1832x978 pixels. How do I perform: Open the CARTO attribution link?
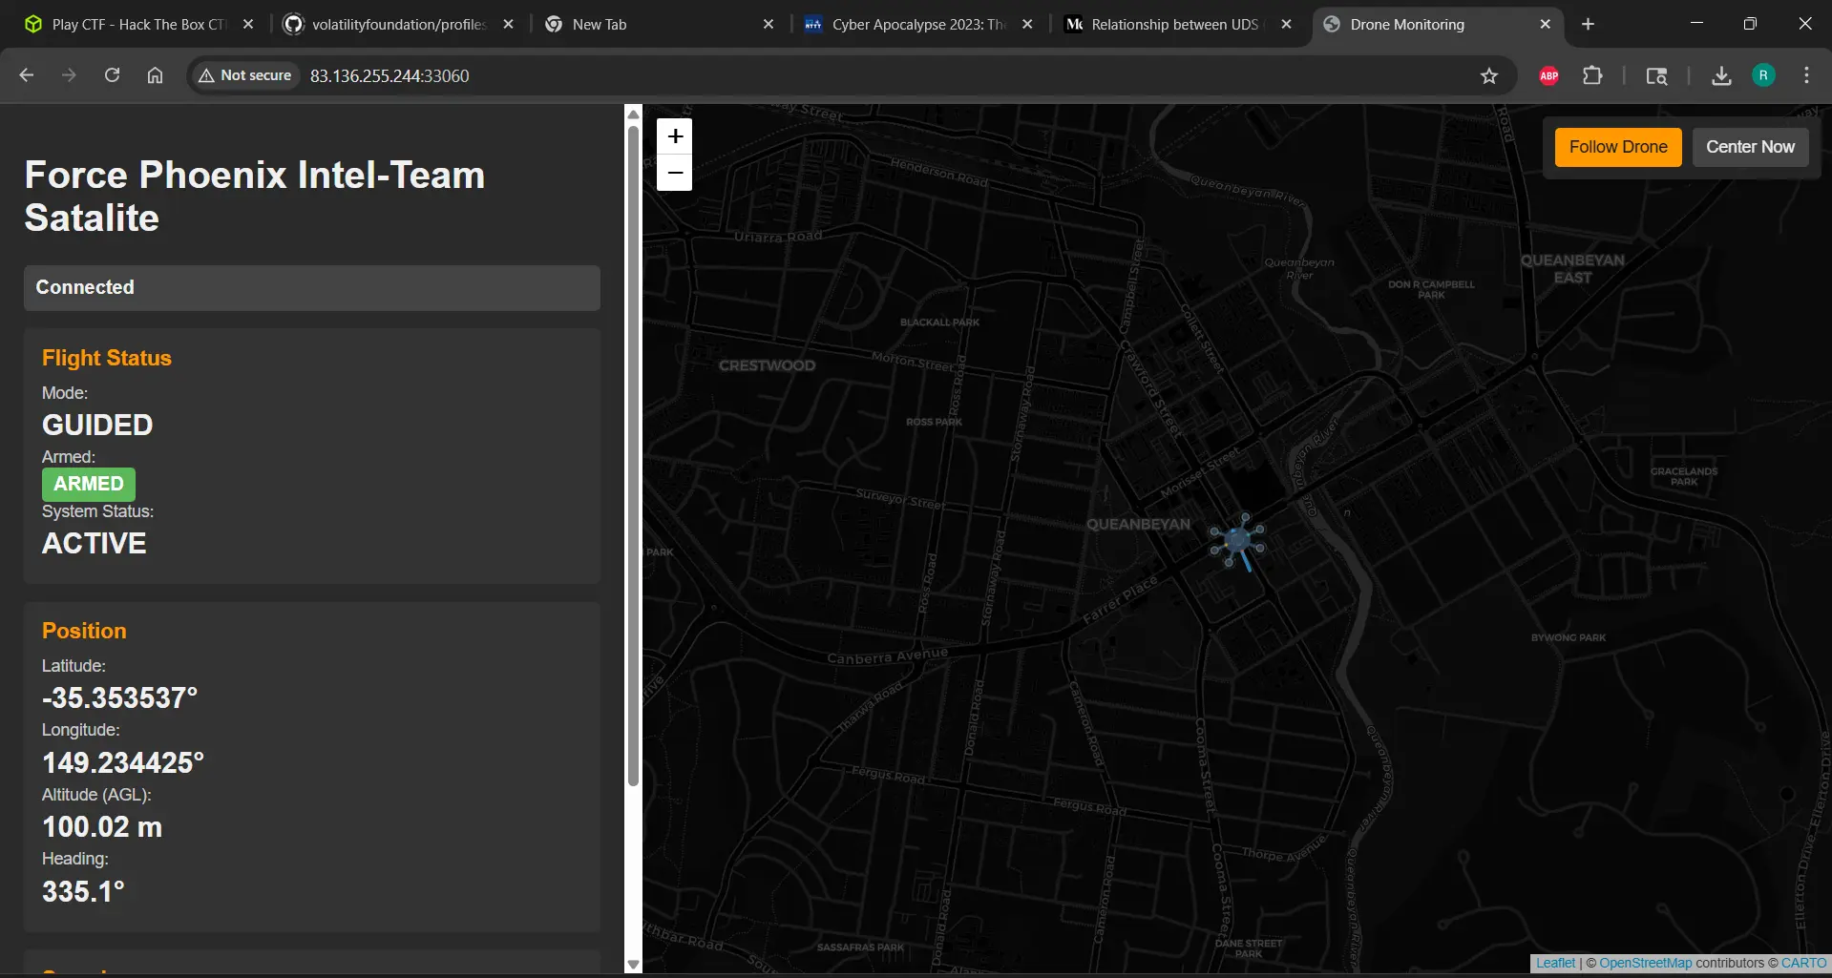[x=1803, y=964]
